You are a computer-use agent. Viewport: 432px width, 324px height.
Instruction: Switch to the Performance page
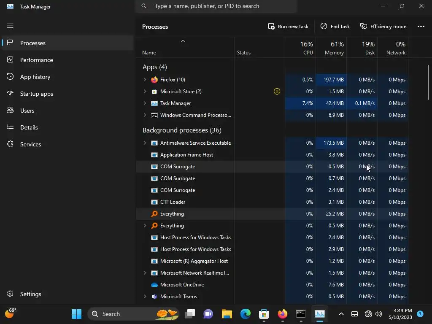tap(67, 60)
